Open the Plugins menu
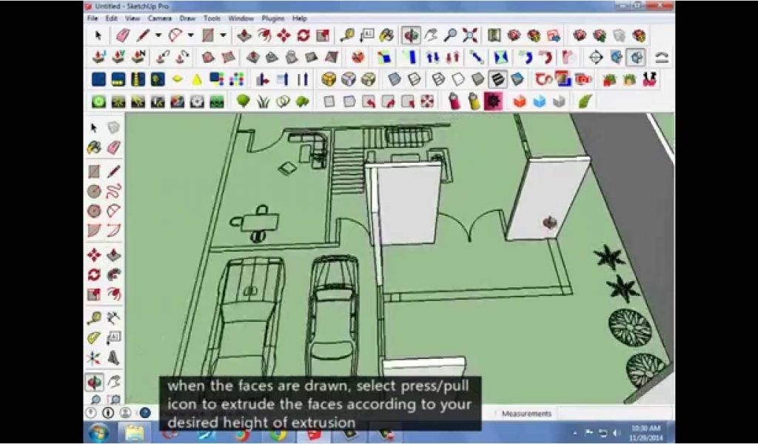 click(x=272, y=18)
